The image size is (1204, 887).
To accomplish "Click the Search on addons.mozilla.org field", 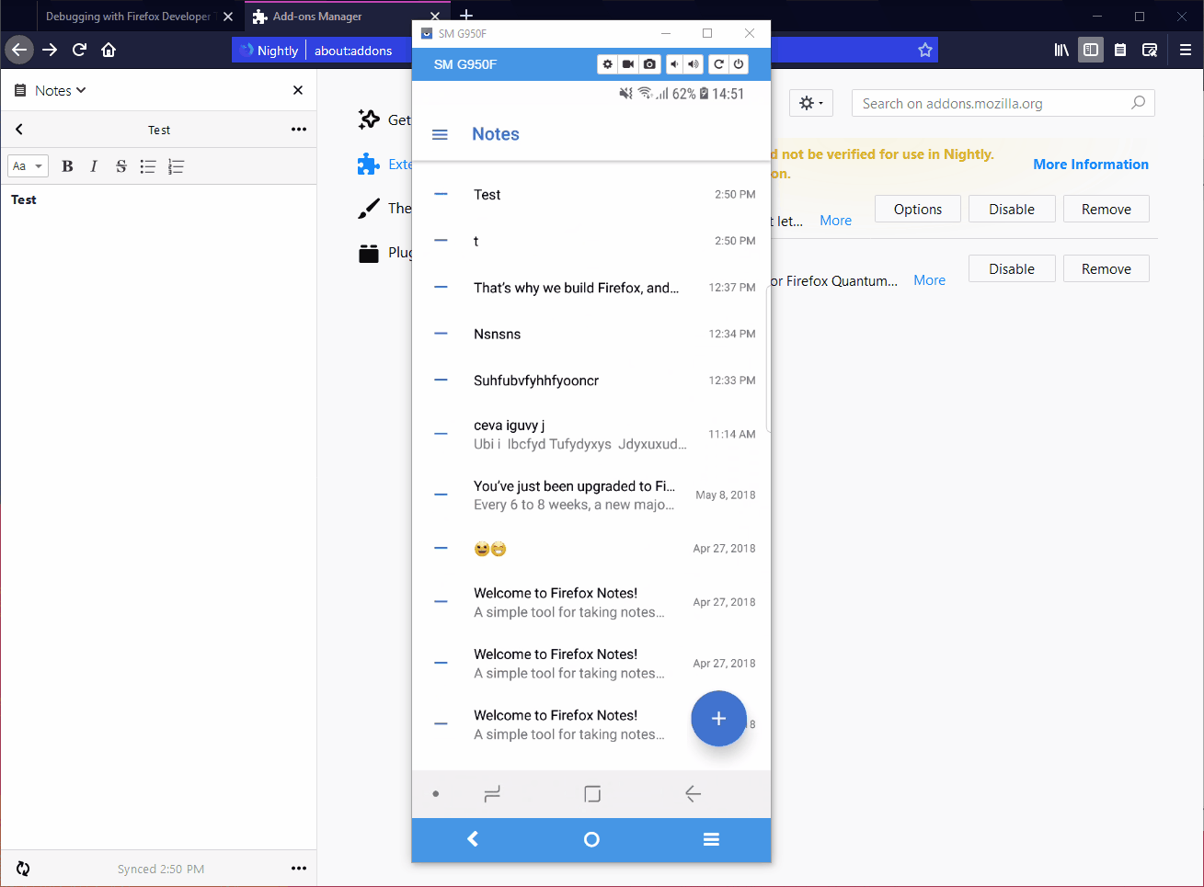I will tap(1003, 103).
